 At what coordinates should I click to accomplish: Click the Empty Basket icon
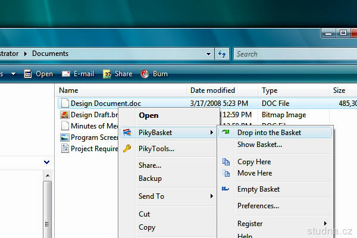pos(226,189)
